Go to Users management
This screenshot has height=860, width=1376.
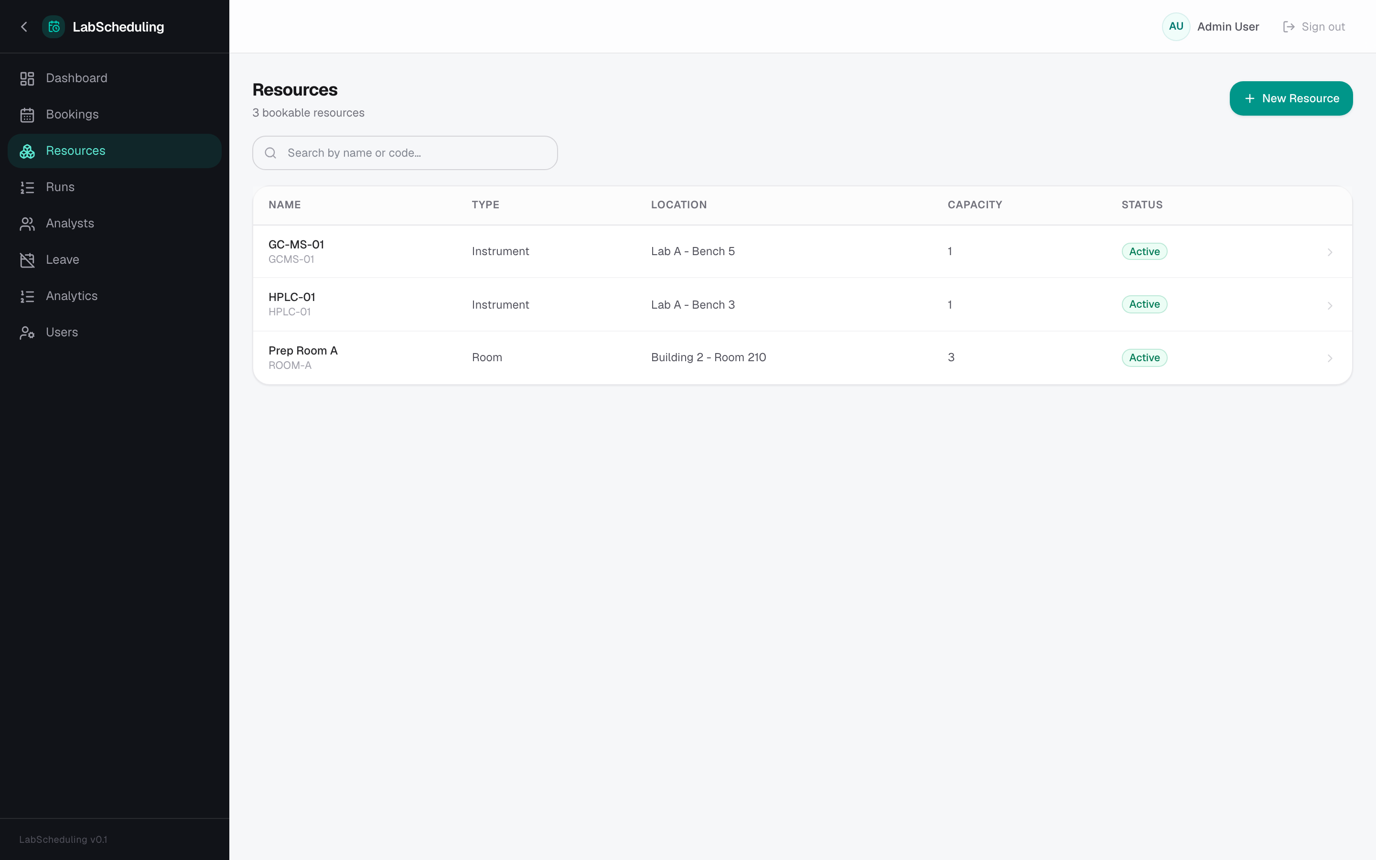click(114, 333)
